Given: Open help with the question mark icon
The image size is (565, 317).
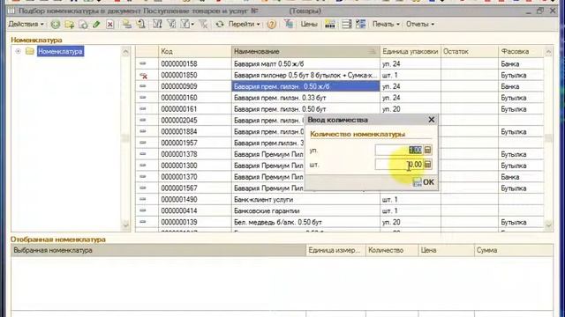Looking at the screenshot, I should coord(272,25).
